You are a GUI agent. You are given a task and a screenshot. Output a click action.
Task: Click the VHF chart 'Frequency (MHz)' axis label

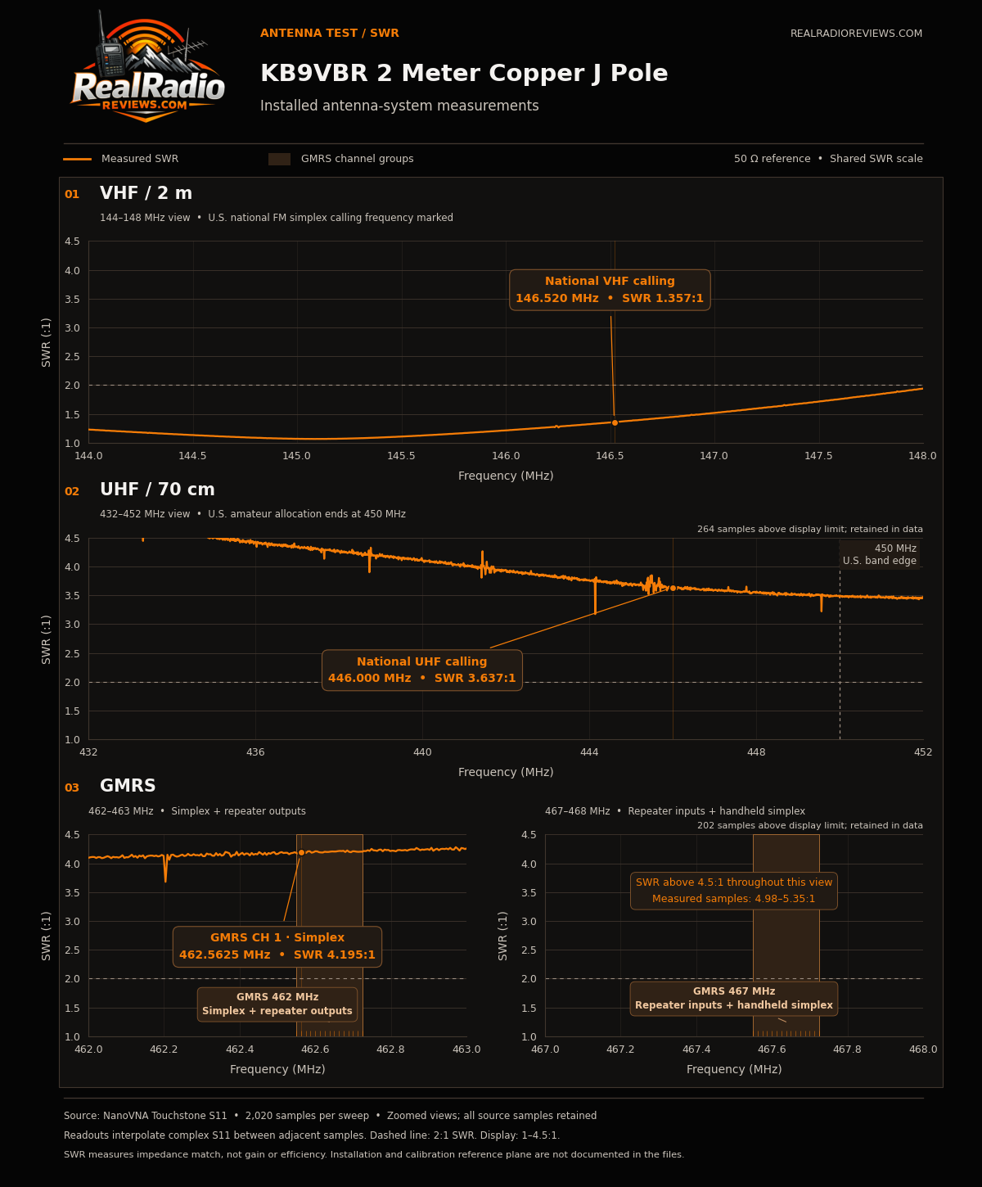click(506, 476)
